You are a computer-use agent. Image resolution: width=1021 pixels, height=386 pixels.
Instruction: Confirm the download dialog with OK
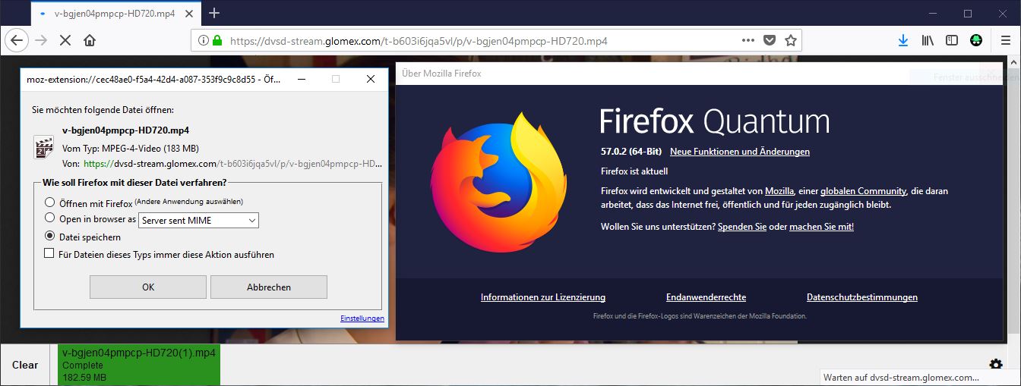(x=148, y=287)
